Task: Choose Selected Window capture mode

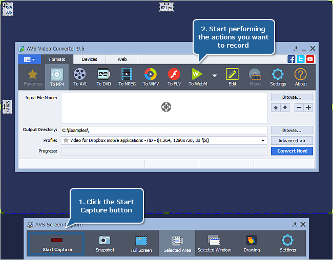Action: 214,244
